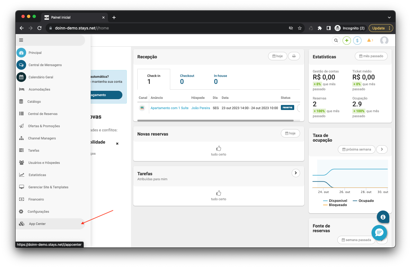Switch to the Checkout tab
The height and width of the screenshot is (268, 411).
tap(187, 79)
